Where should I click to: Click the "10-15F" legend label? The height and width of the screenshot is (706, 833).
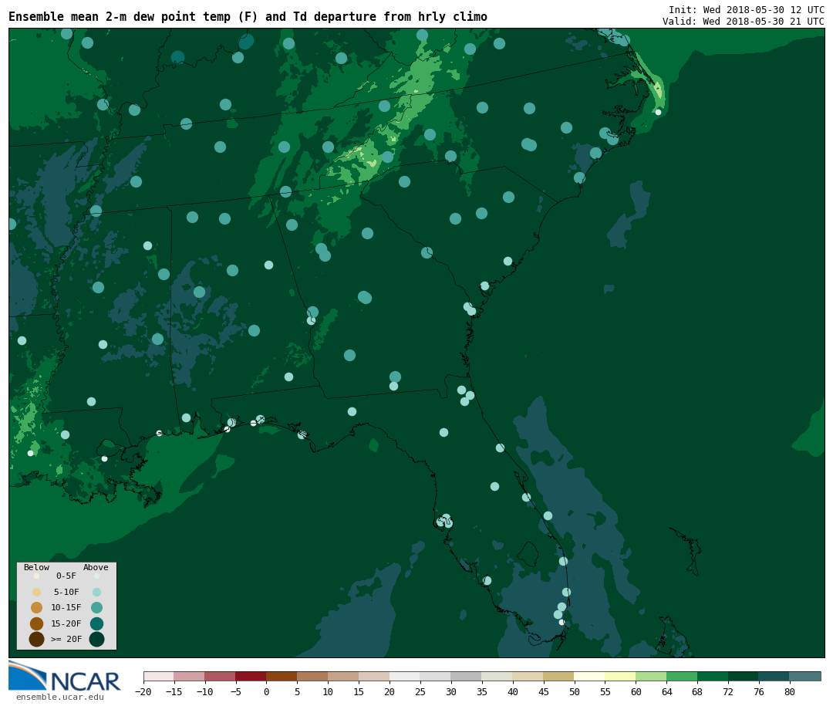click(x=66, y=607)
